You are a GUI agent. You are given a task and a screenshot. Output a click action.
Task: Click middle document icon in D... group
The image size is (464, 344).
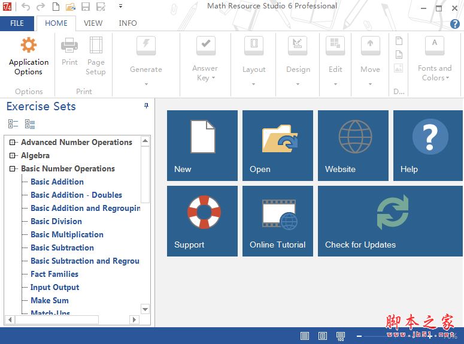pyautogui.click(x=399, y=55)
